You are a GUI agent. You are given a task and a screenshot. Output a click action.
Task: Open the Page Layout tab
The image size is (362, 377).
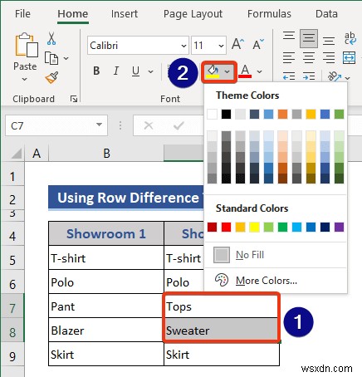pos(193,14)
